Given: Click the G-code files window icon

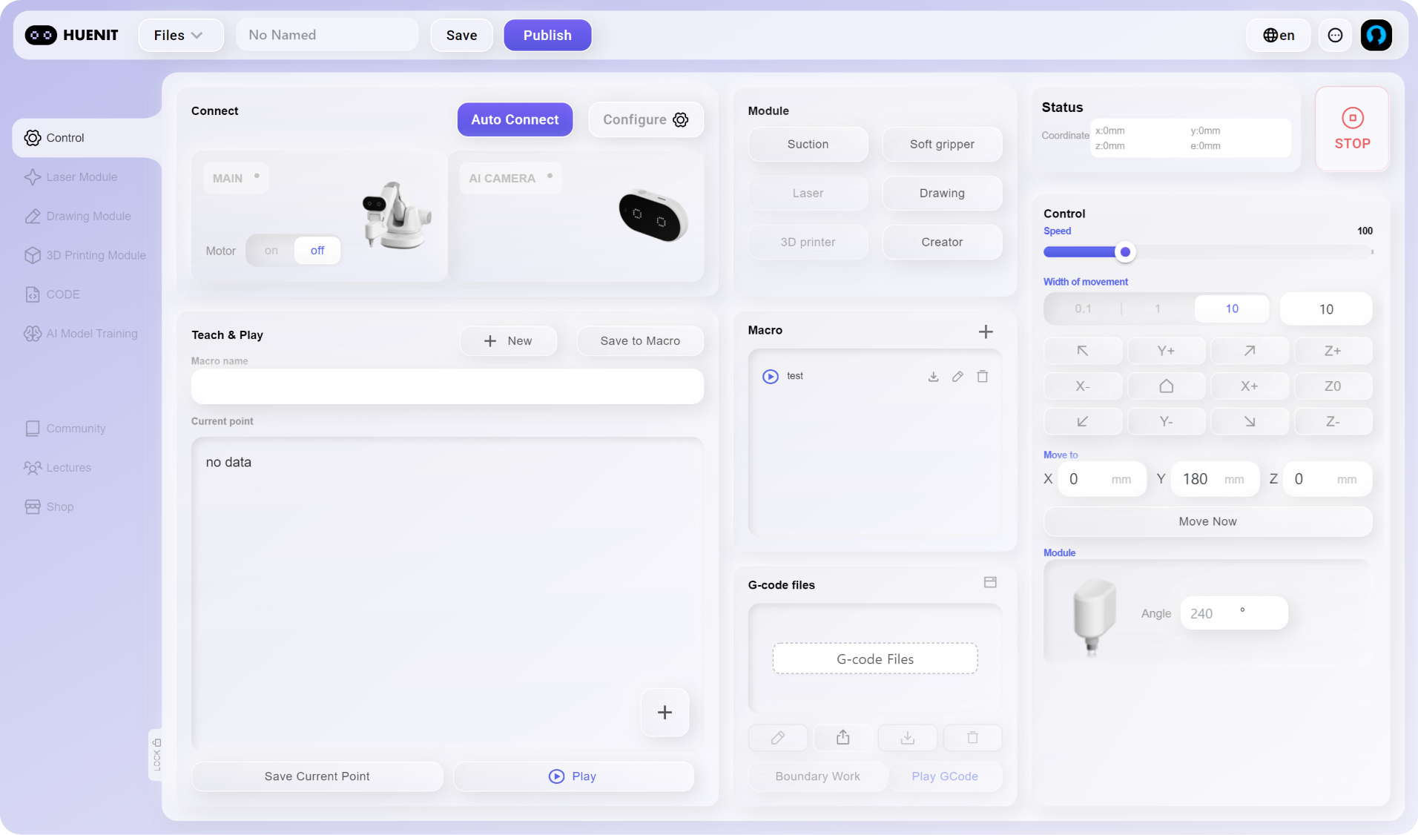Looking at the screenshot, I should [989, 582].
